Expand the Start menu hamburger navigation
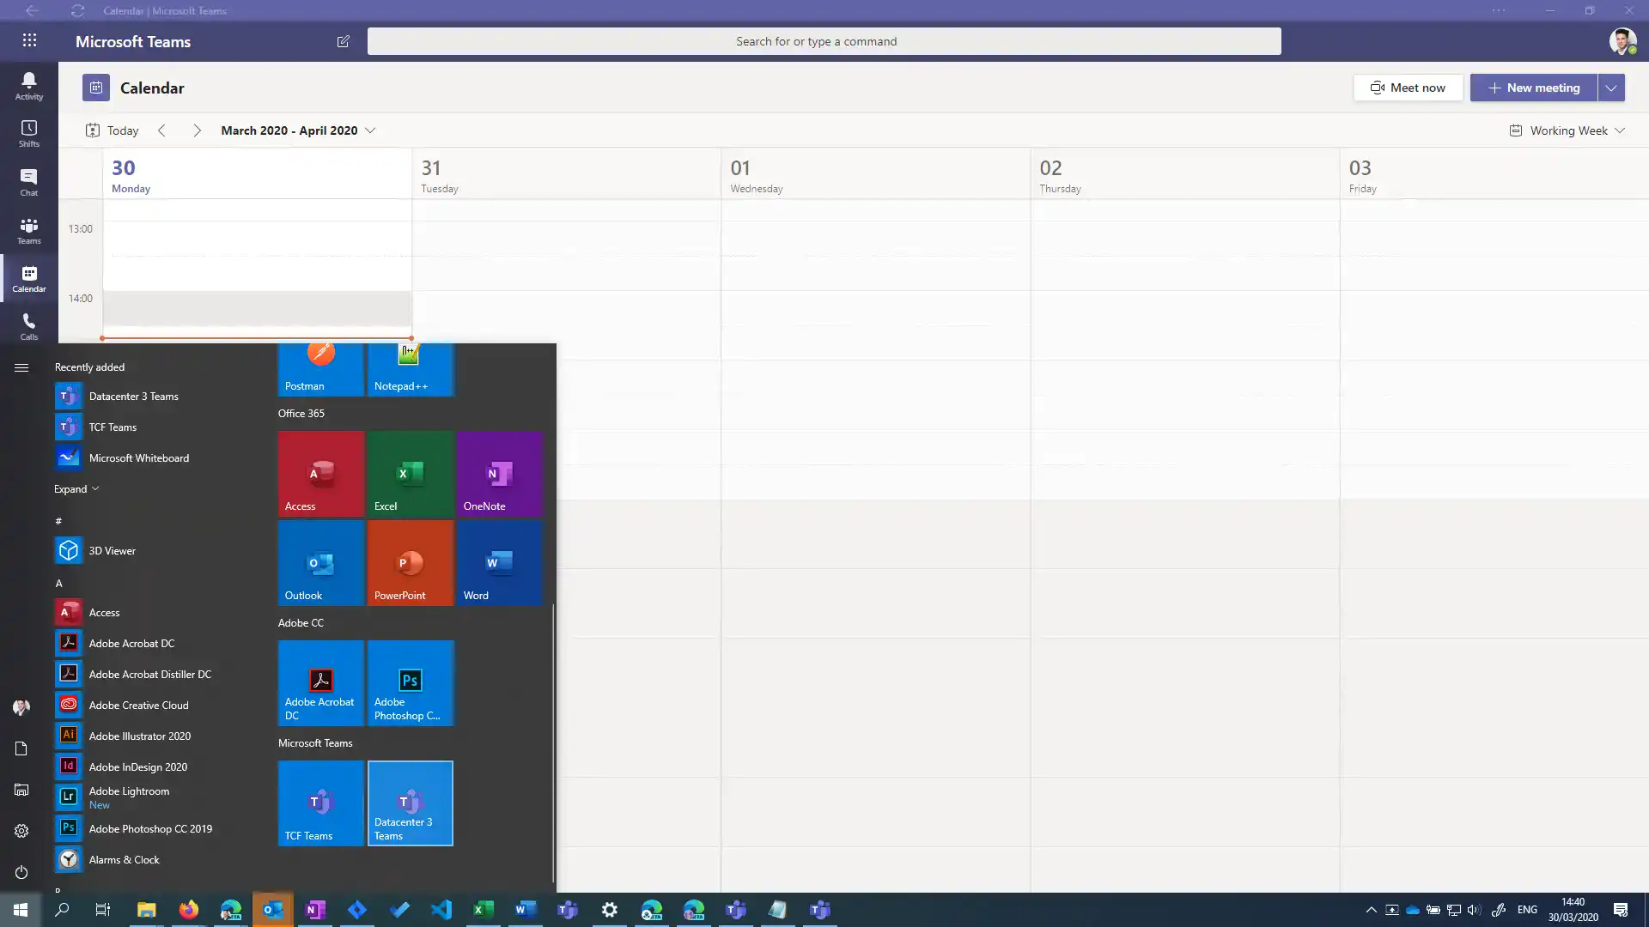Viewport: 1649px width, 927px height. (21, 367)
